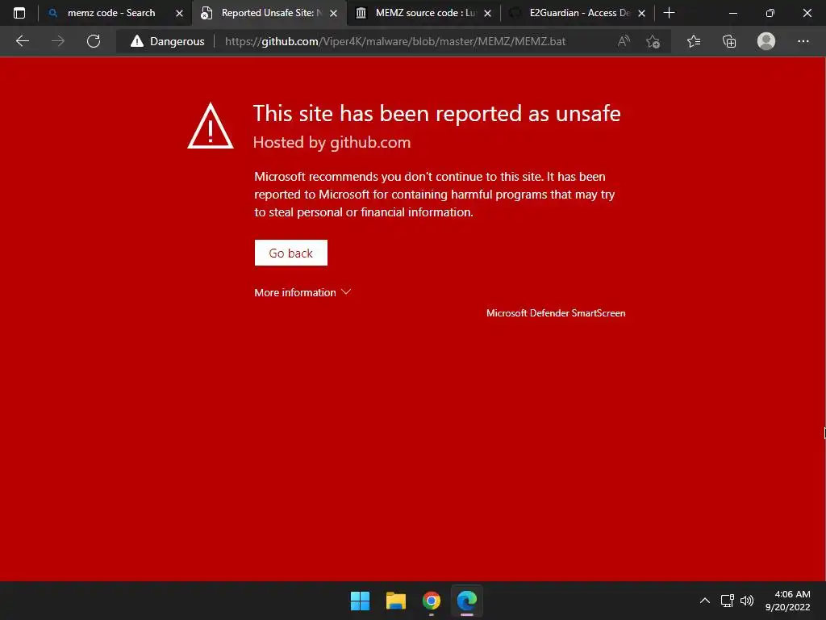
Task: Open the Favorites list icon
Action: [694, 41]
